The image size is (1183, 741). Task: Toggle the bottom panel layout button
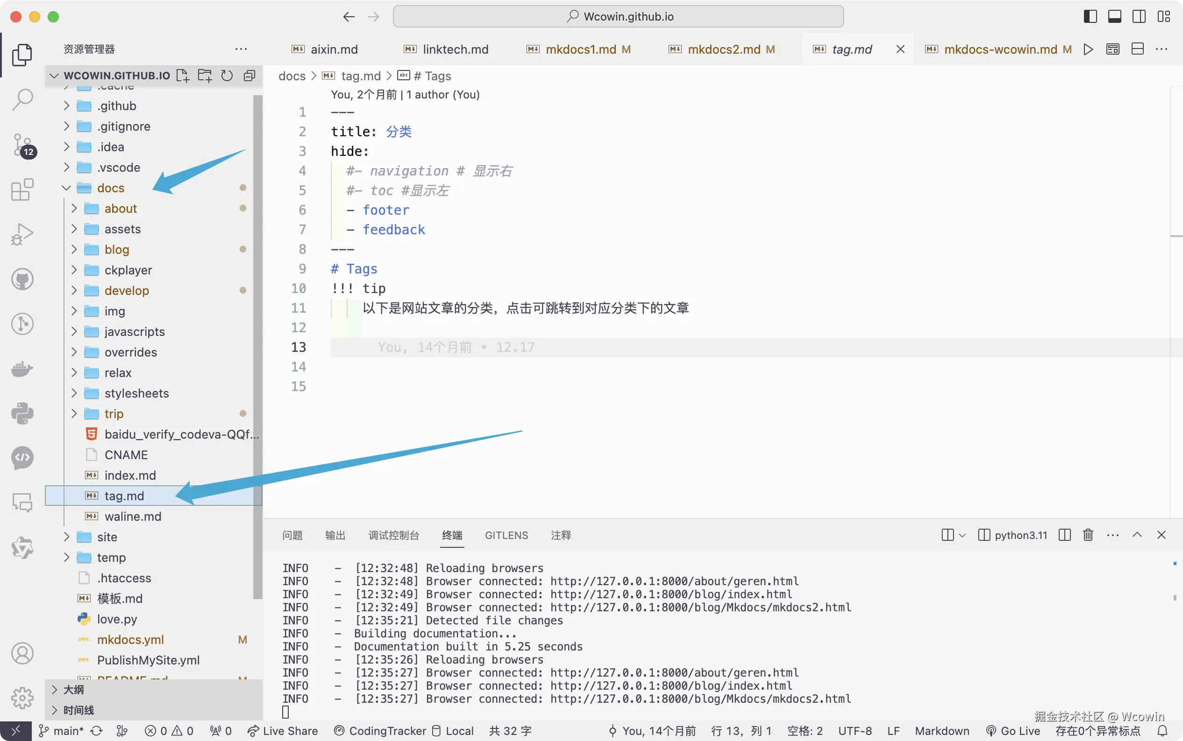click(x=1114, y=17)
